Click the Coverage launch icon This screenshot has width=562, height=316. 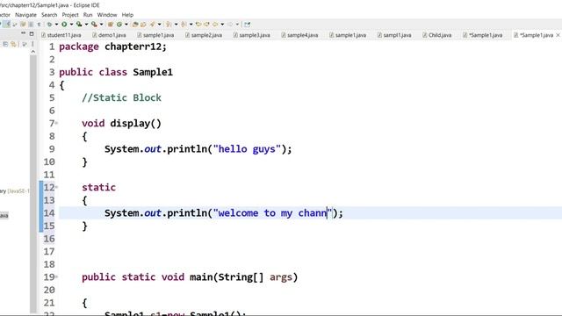[79, 25]
